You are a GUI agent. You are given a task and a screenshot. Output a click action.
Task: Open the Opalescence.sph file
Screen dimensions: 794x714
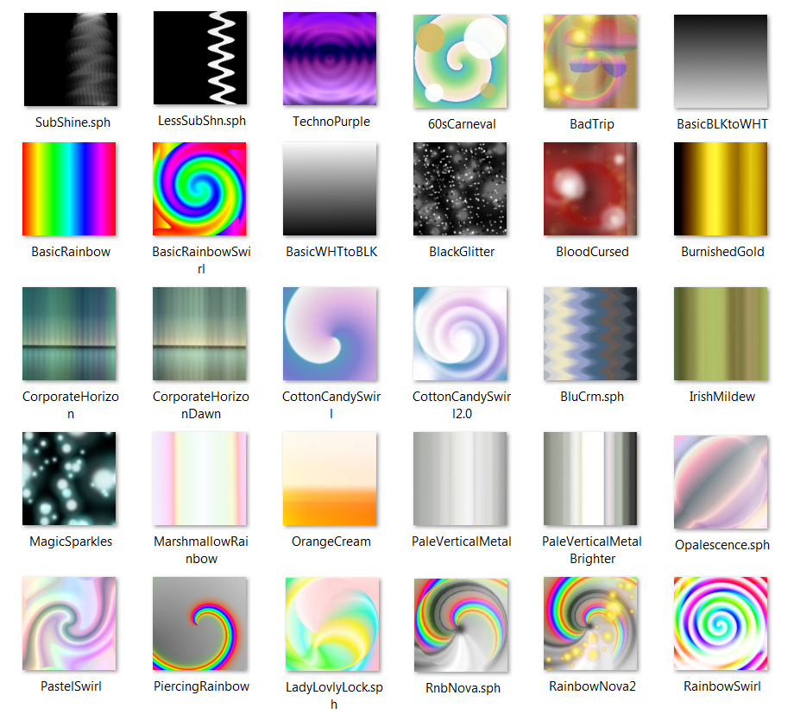pos(721,479)
